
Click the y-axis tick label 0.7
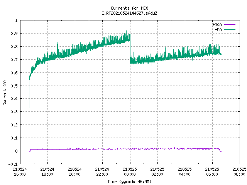[x=14, y=60]
